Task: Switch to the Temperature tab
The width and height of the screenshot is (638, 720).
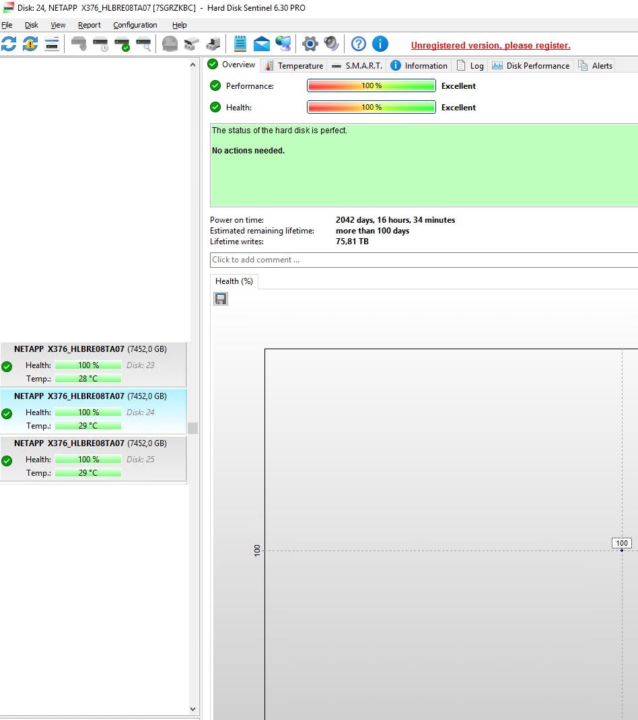Action: coord(294,66)
